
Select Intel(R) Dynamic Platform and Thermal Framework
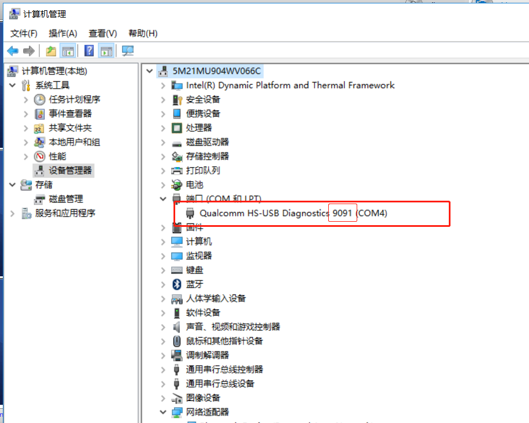point(290,85)
